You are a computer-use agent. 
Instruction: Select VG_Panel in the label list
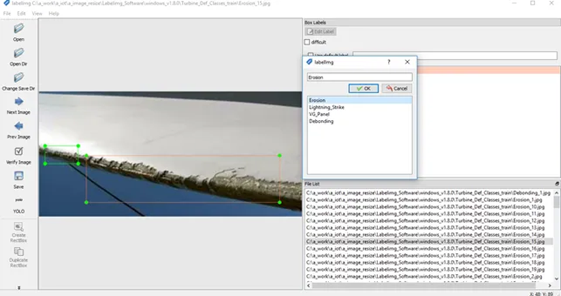[360, 114]
